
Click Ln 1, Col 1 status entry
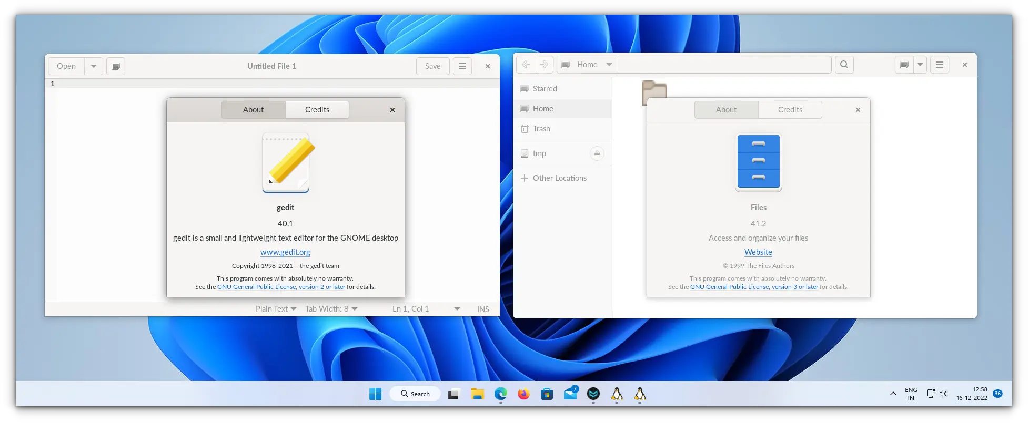[410, 309]
